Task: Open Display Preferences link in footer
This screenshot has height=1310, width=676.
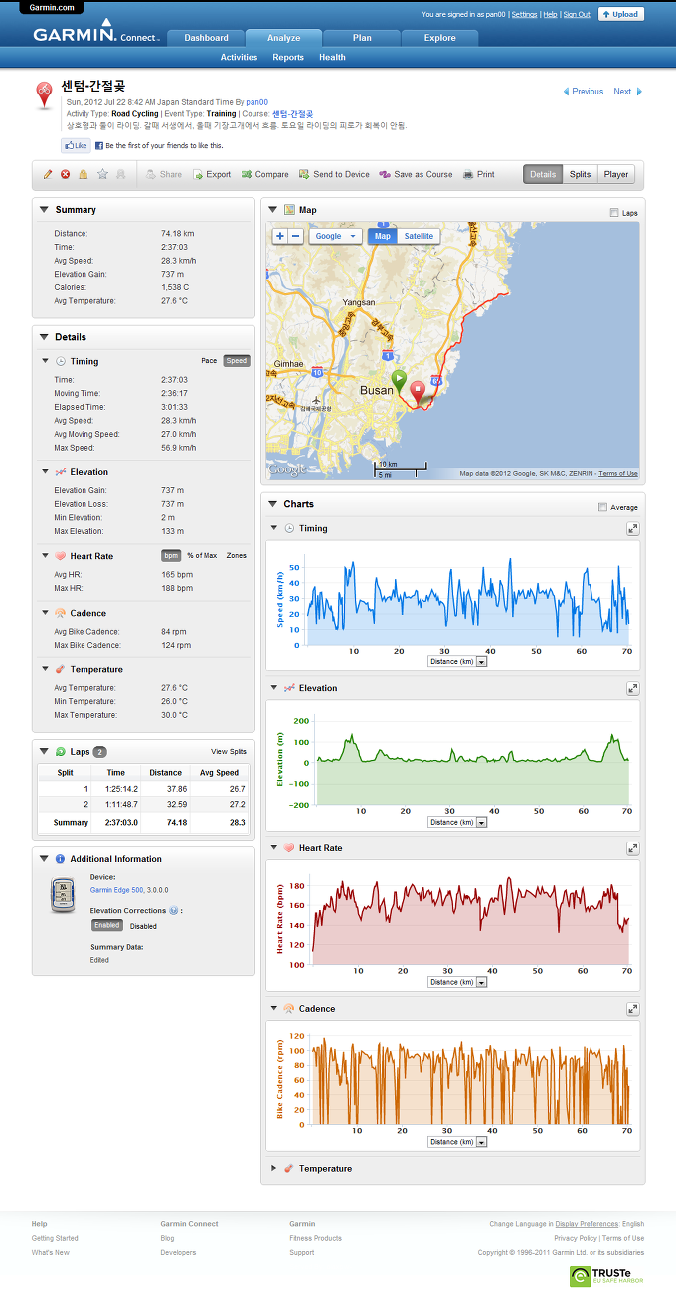Action: coord(587,1224)
